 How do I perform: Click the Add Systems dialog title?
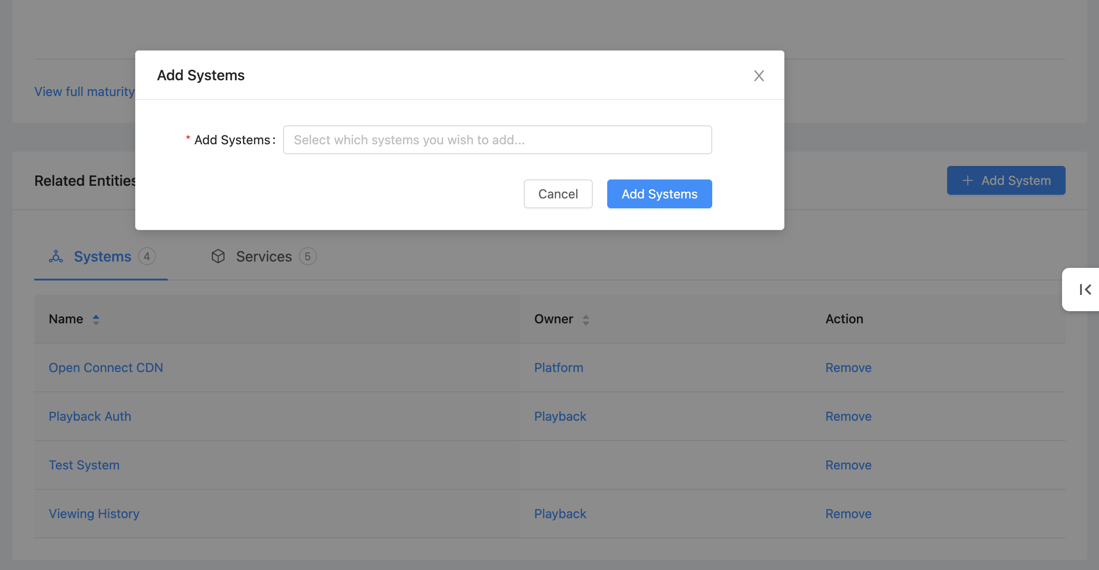pyautogui.click(x=201, y=75)
